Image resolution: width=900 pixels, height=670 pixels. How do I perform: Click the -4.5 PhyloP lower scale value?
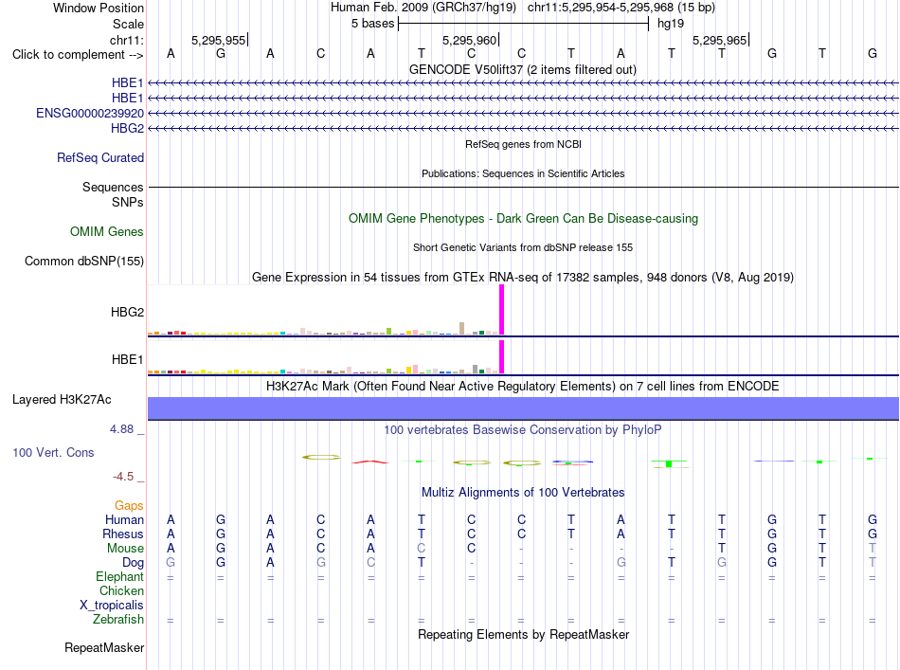coord(123,477)
